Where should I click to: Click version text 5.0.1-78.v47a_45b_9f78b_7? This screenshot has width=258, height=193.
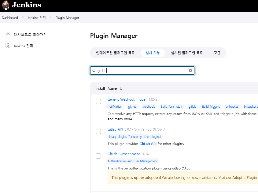point(145,129)
